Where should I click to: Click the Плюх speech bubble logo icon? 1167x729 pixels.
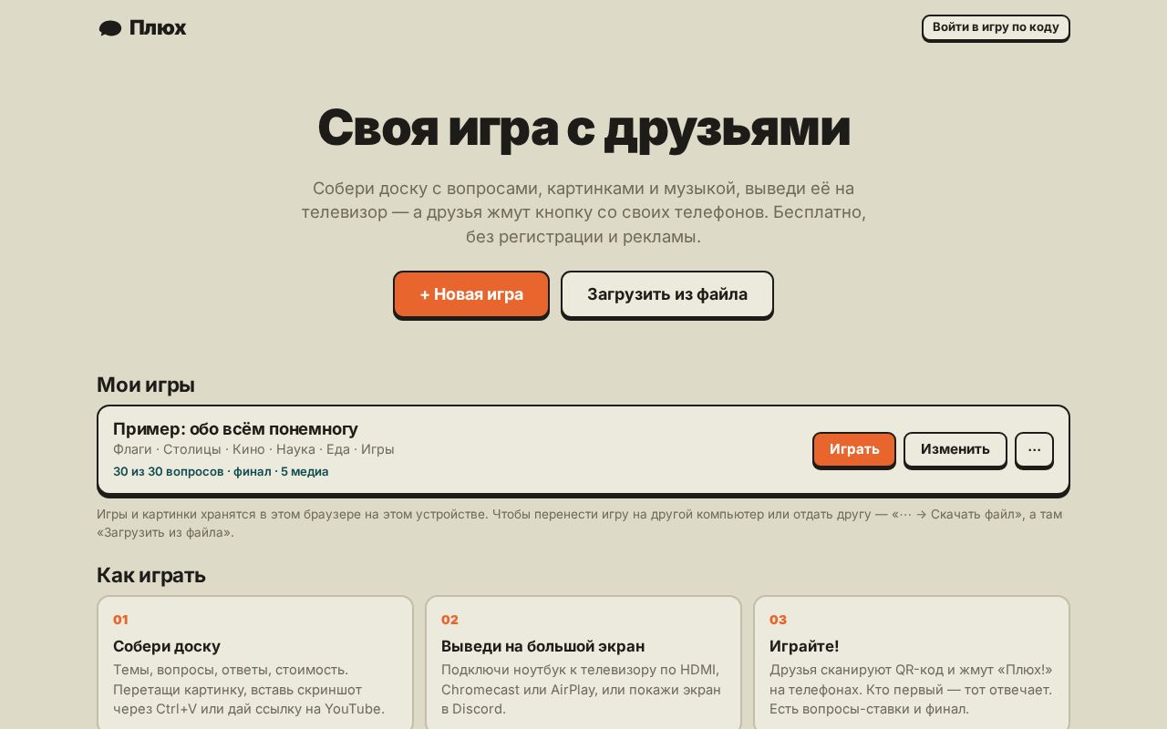point(110,28)
